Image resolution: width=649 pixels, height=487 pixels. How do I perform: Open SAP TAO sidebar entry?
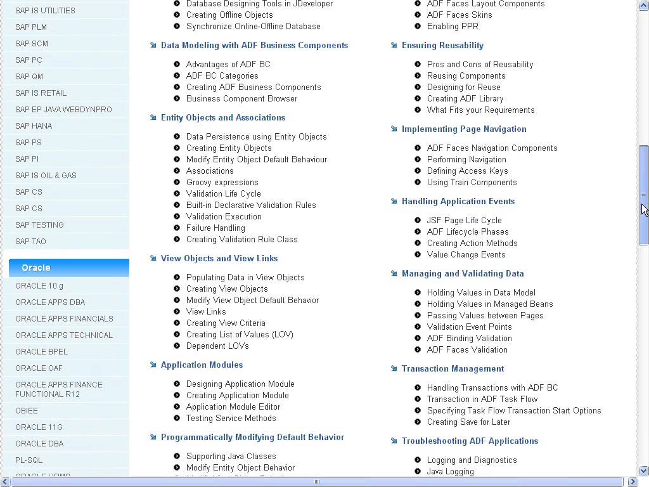[30, 242]
